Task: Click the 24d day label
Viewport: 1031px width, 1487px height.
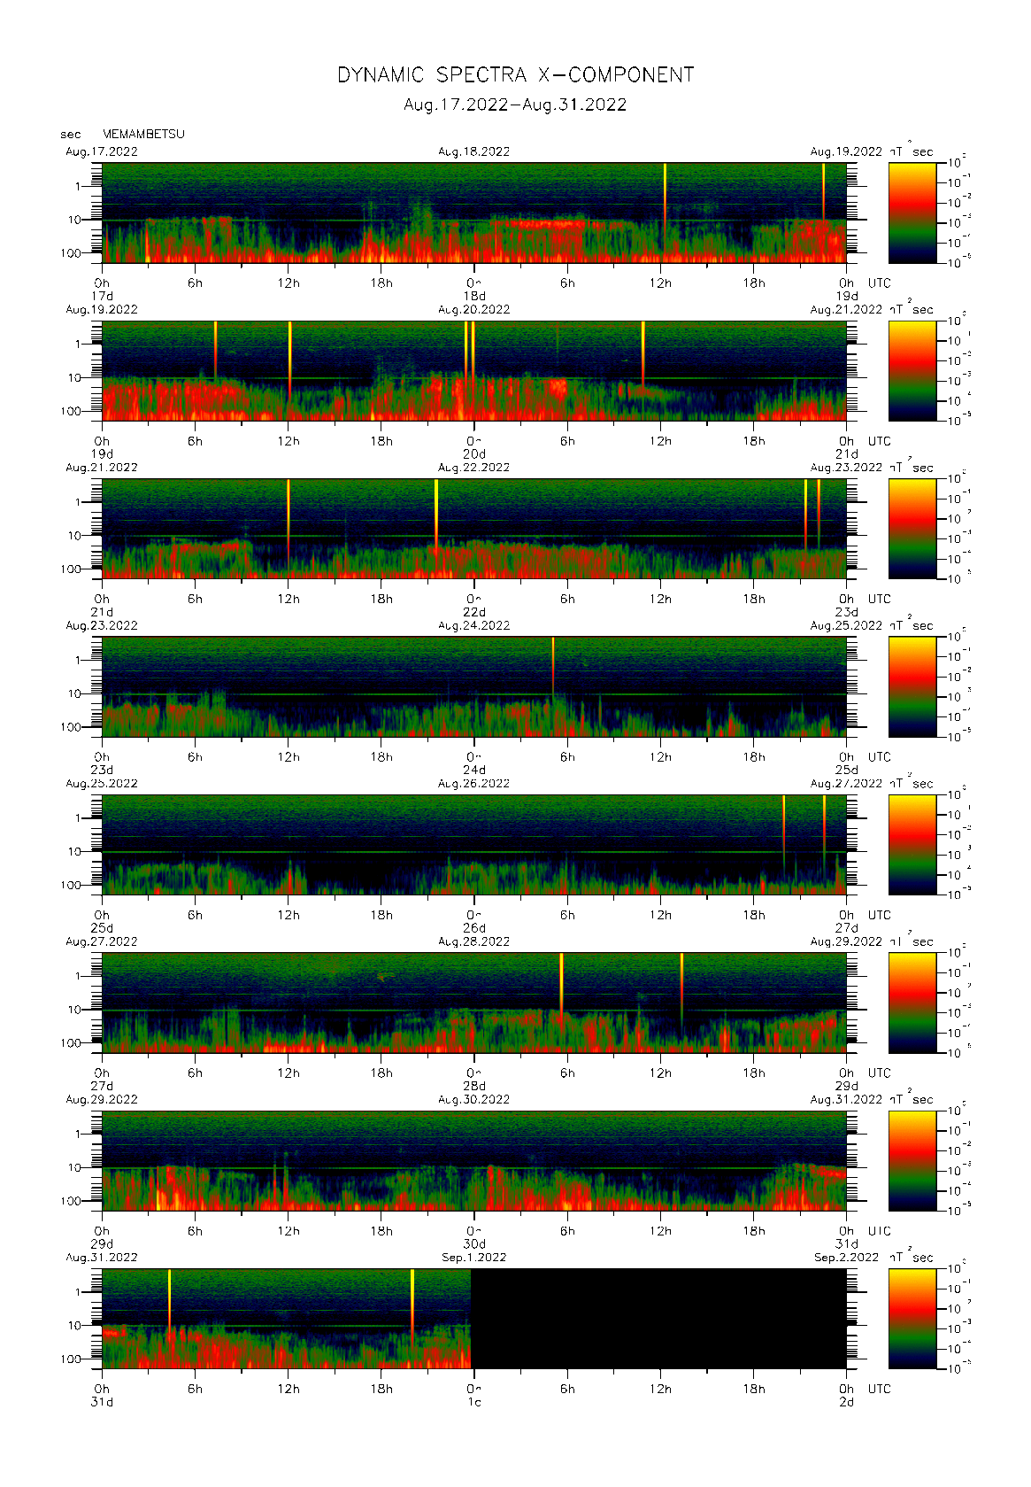Action: point(474,771)
